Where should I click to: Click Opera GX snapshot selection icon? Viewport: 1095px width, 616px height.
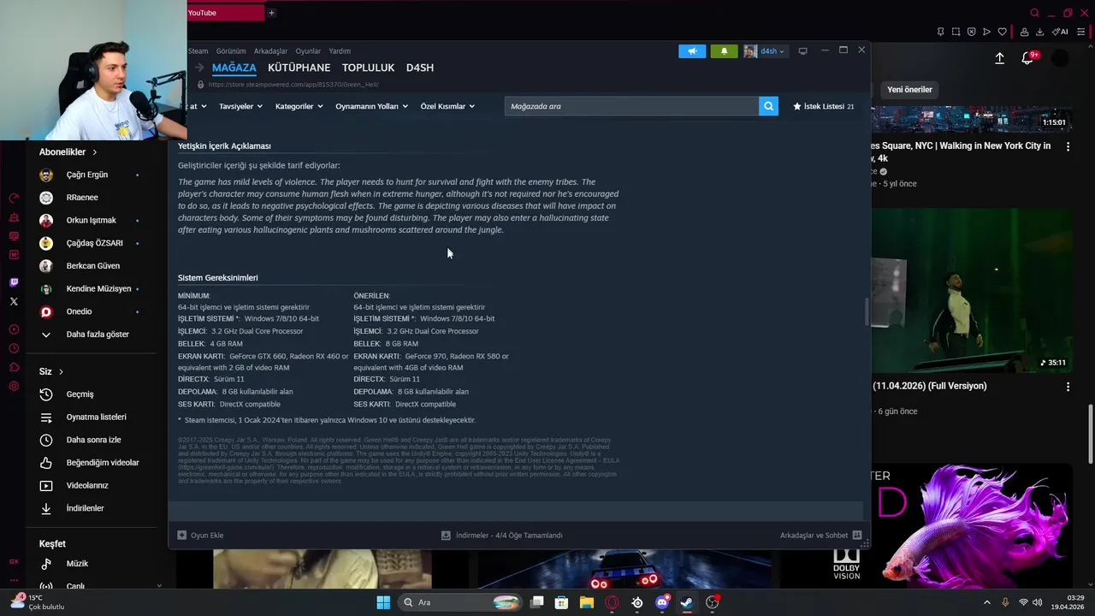pyautogui.click(x=956, y=32)
